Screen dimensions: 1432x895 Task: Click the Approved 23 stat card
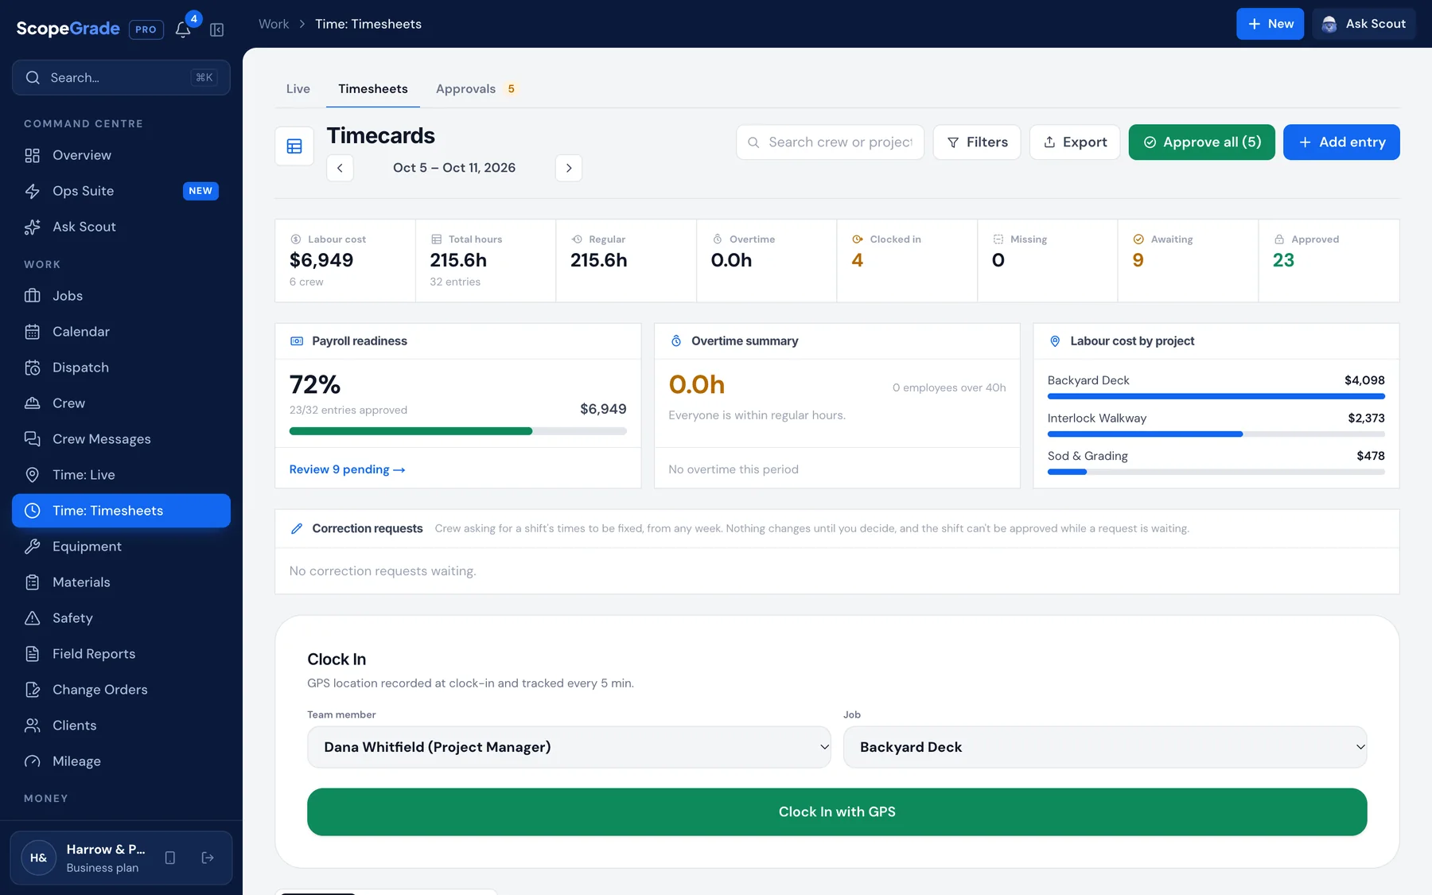[1329, 261]
